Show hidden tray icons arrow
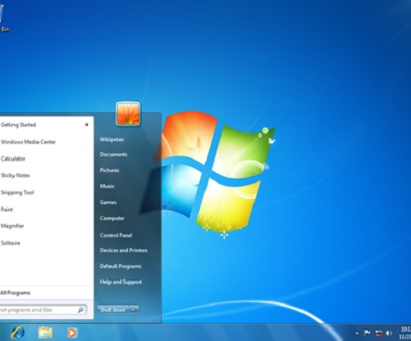 [357, 334]
